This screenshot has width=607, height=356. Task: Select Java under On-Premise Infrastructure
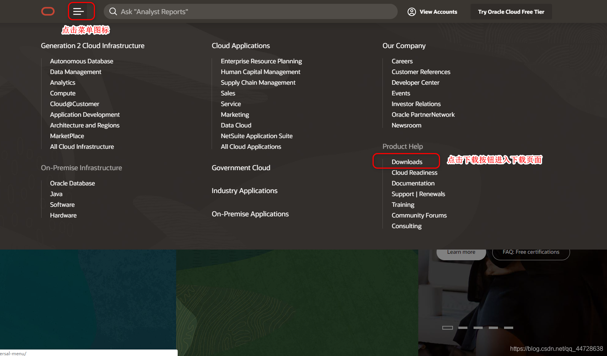[56, 194]
